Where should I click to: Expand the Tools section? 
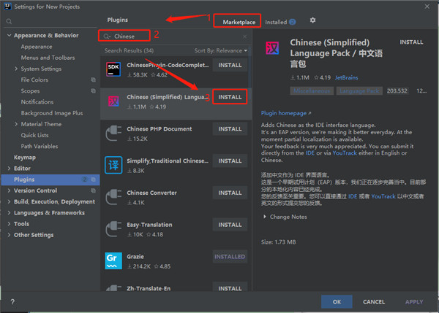pos(9,224)
